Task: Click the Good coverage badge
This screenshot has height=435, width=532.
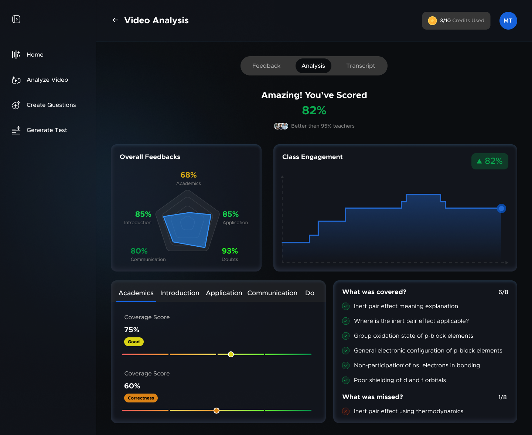Action: click(x=134, y=342)
